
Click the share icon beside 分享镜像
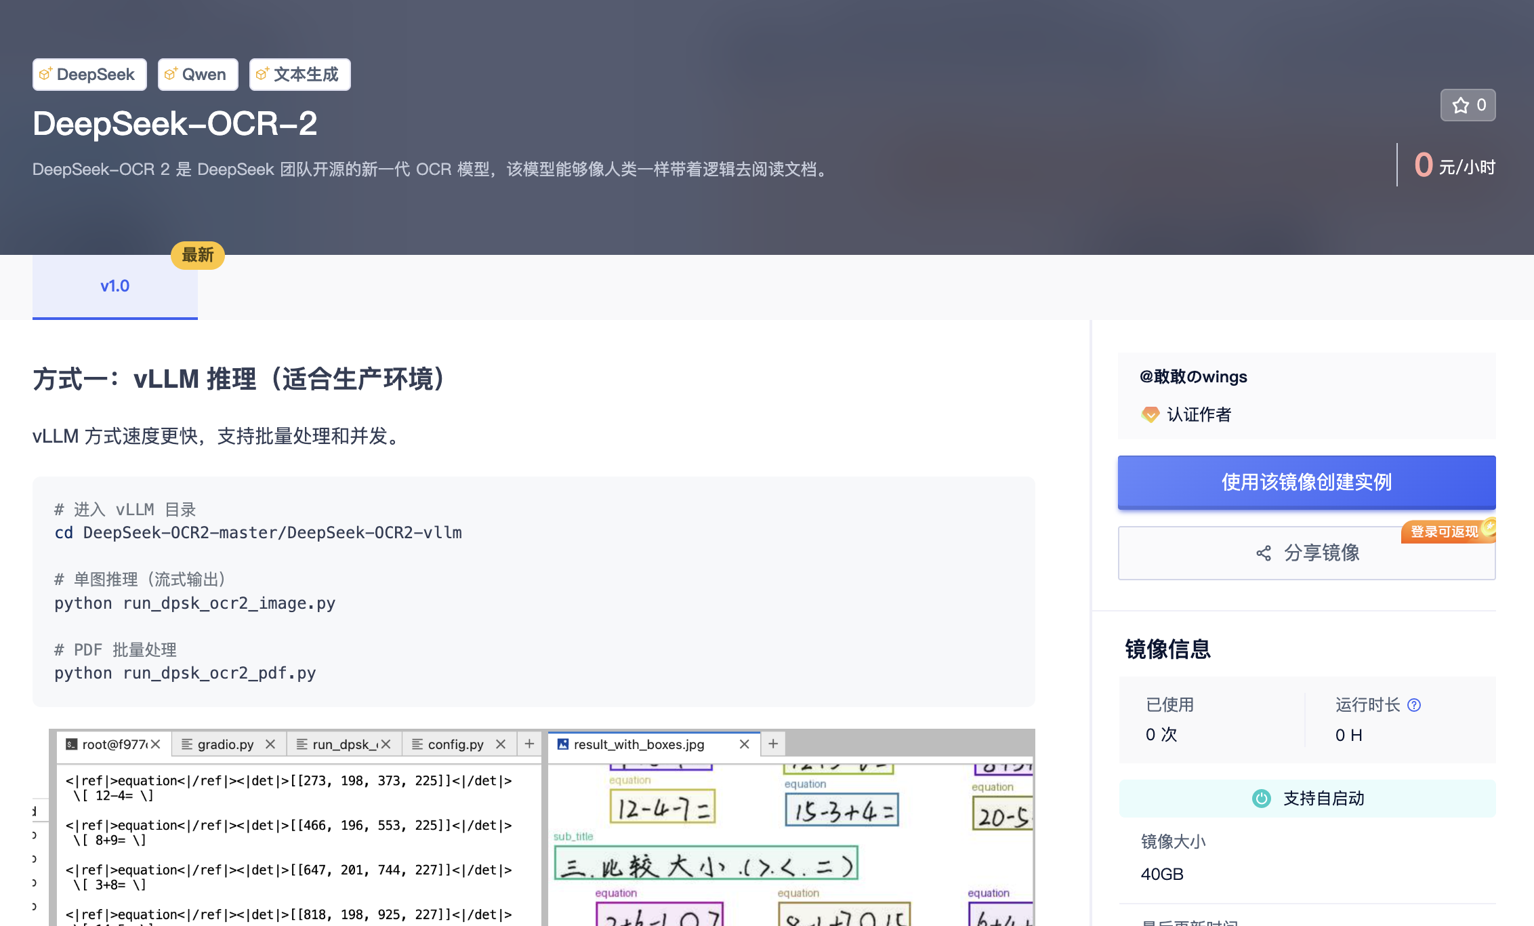point(1263,553)
